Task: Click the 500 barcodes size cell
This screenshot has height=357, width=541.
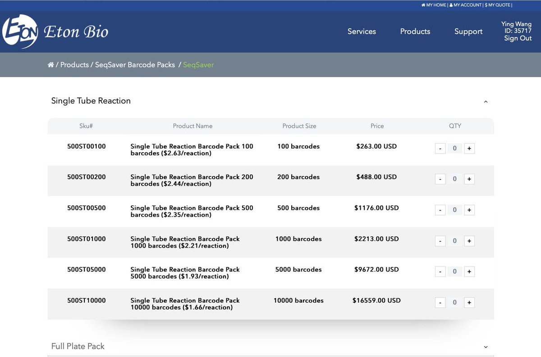Action: 298,208
